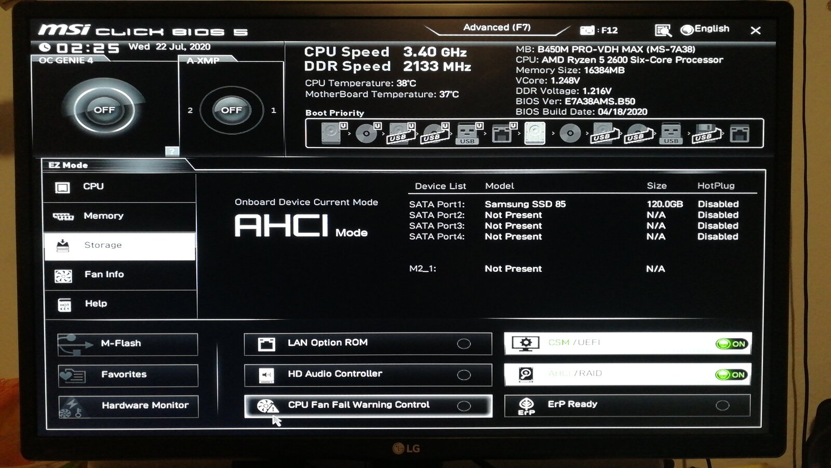Click the BIOS Ver E7A38AMS.B50 line

pyautogui.click(x=575, y=101)
